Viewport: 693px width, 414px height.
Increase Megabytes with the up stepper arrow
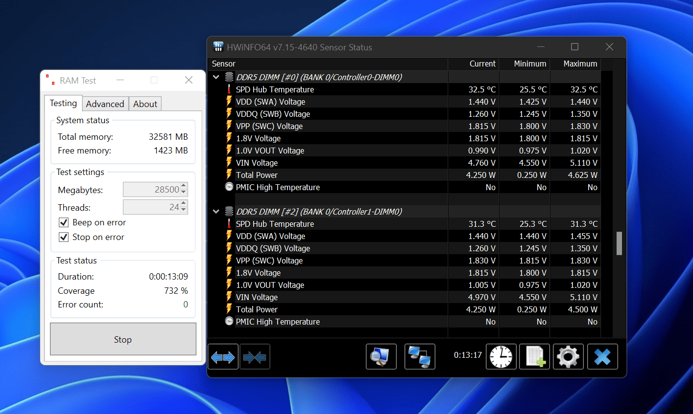(x=184, y=186)
